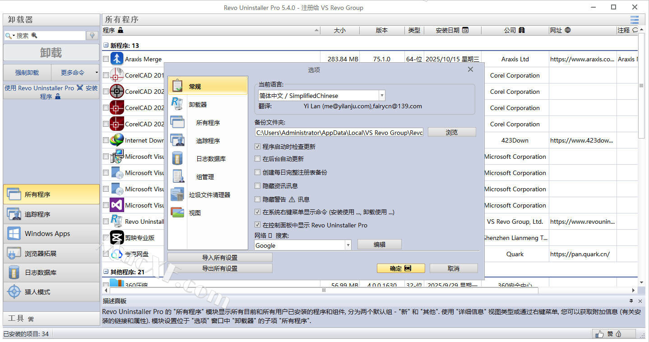
Task: Collapse the 新程序: 13 group
Action: (106, 46)
